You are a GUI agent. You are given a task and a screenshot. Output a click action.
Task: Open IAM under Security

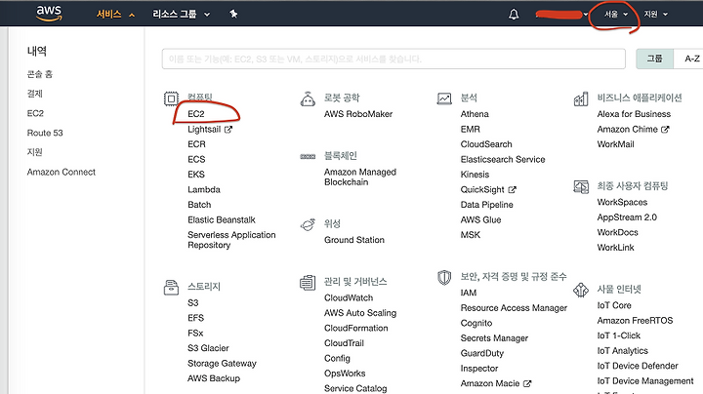[469, 293]
